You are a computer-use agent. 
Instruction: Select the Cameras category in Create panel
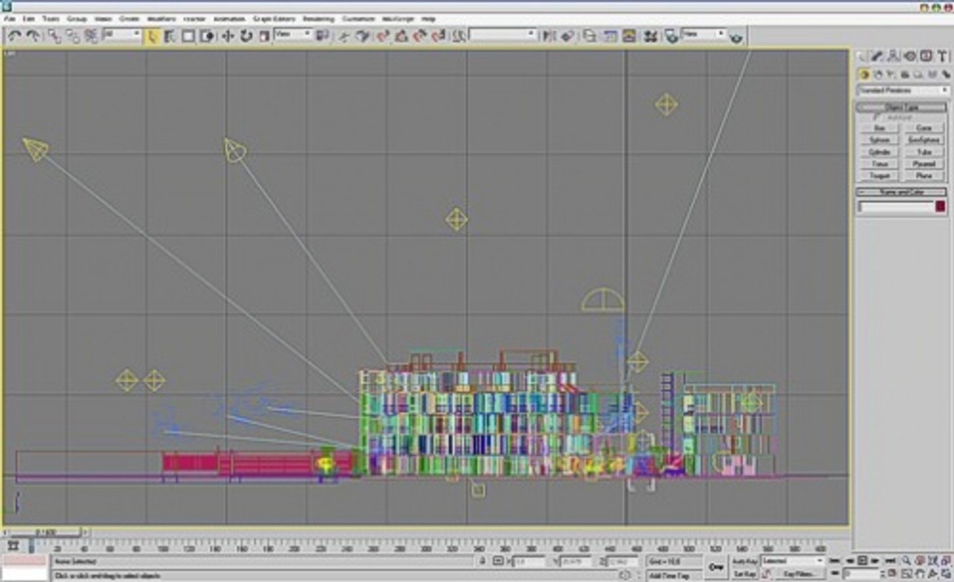(x=905, y=75)
